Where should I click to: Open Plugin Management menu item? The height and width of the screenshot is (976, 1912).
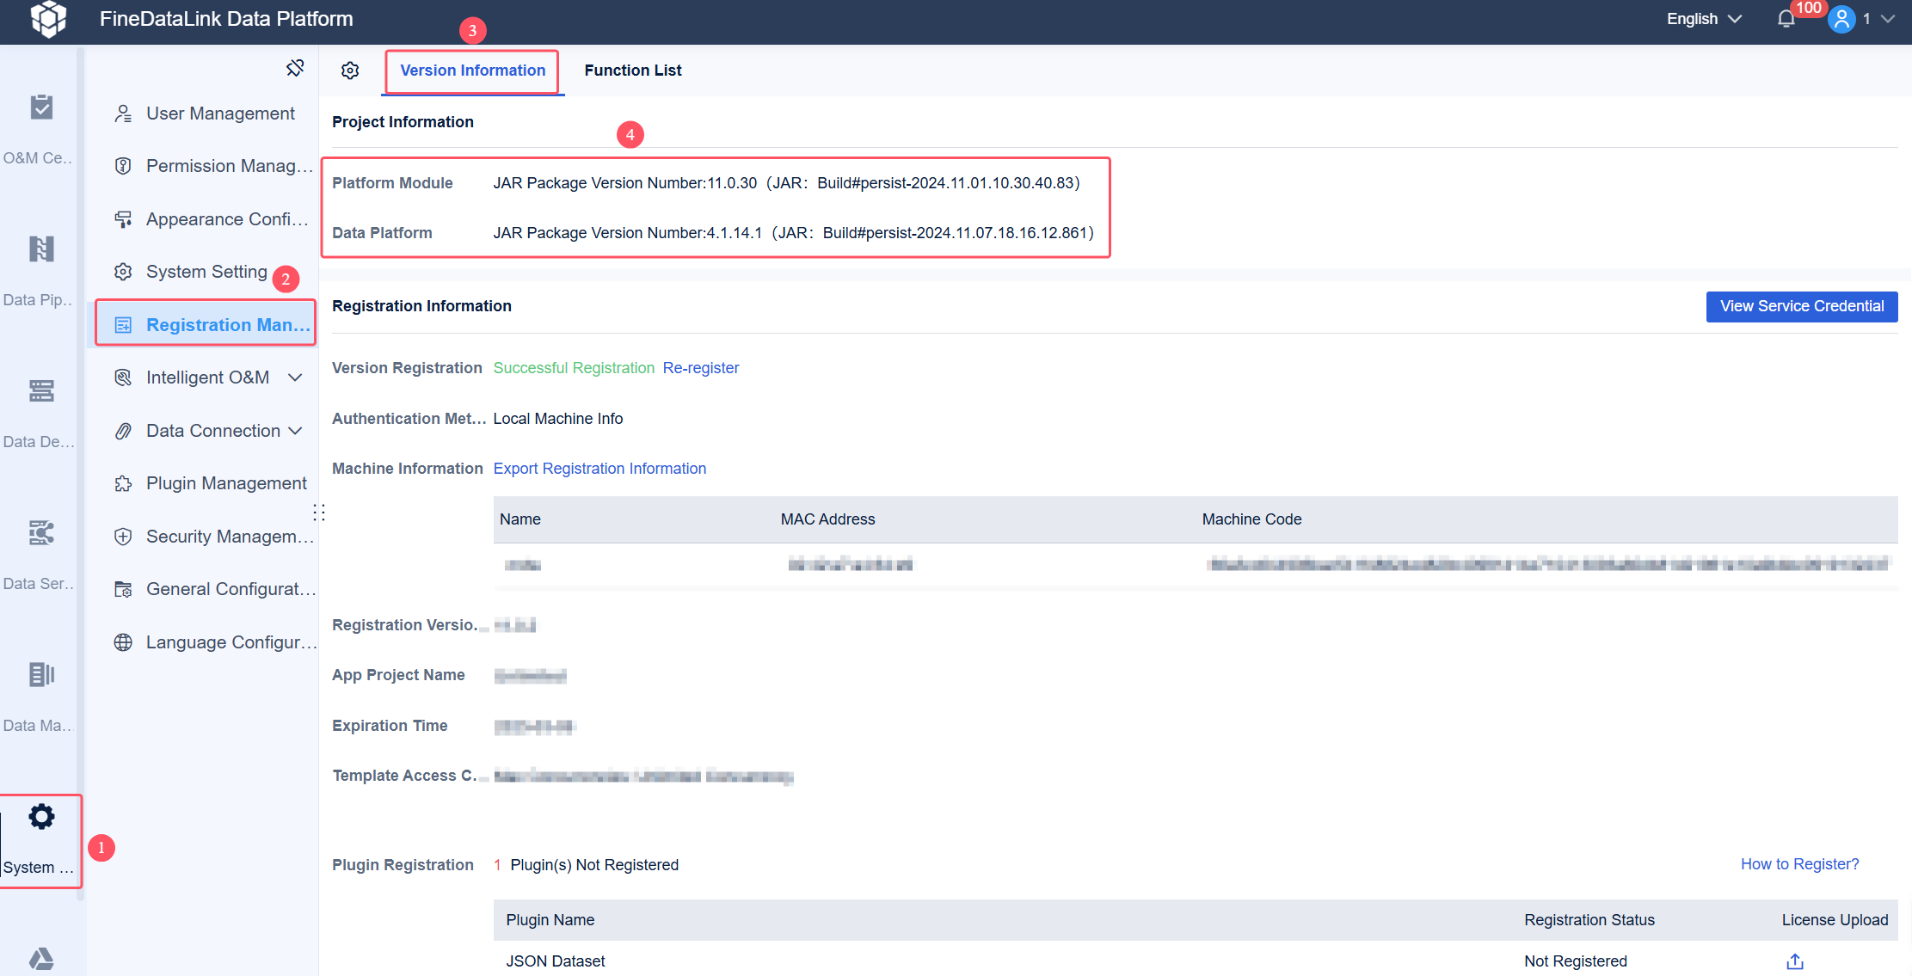tap(225, 483)
